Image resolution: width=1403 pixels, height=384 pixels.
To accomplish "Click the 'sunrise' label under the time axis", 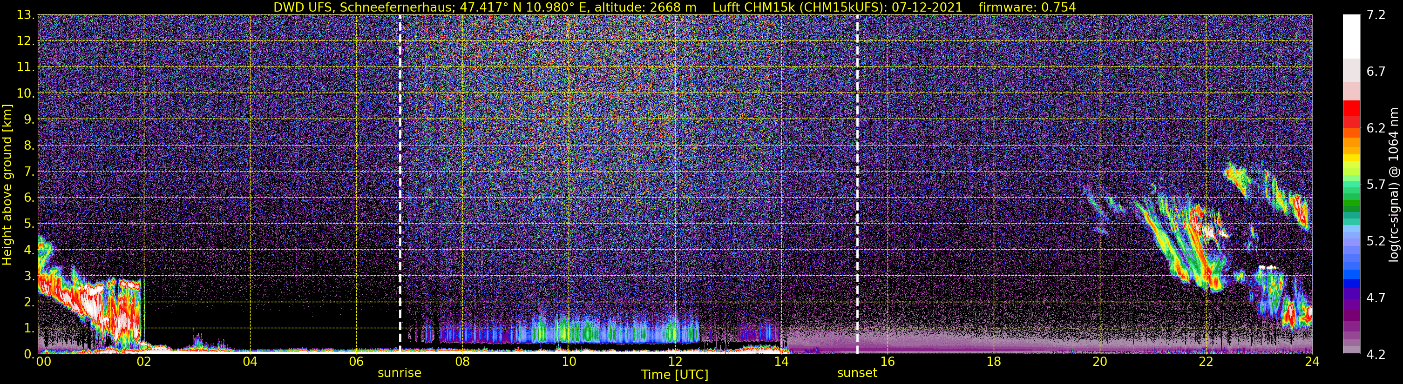I will point(399,373).
